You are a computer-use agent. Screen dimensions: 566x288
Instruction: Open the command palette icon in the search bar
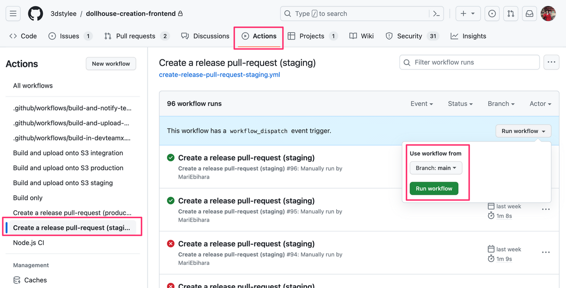436,13
